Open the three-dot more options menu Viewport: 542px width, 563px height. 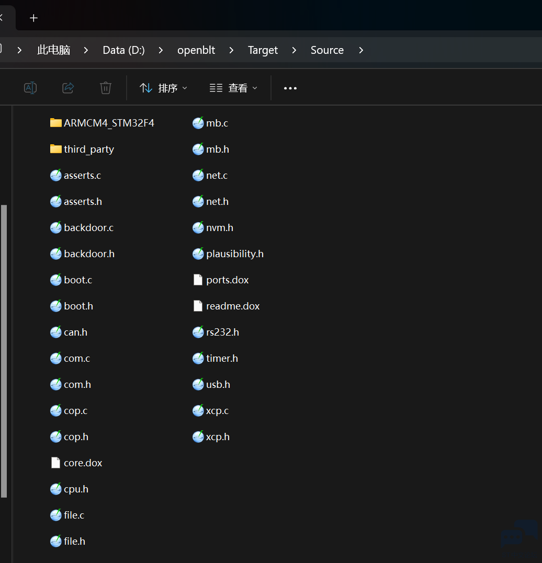(x=290, y=88)
